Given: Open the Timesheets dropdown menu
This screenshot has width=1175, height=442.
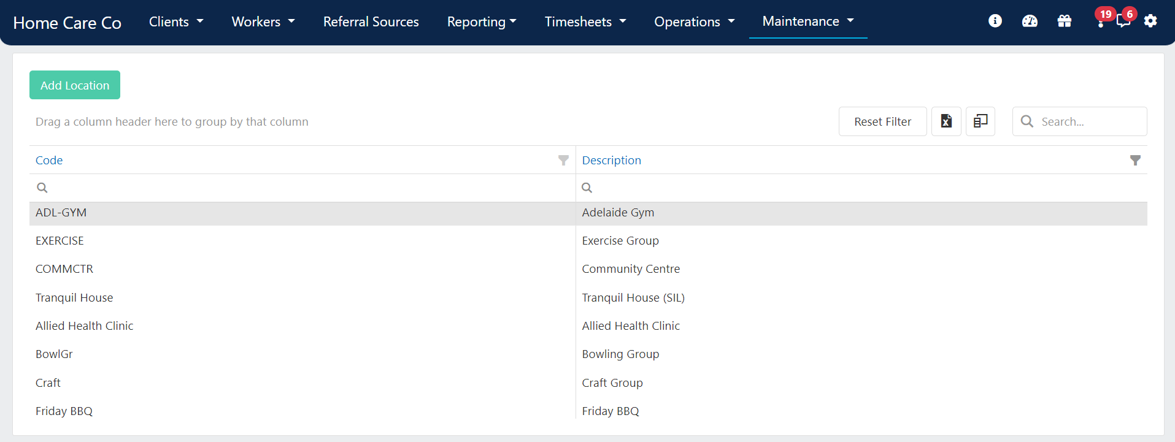Looking at the screenshot, I should [585, 21].
